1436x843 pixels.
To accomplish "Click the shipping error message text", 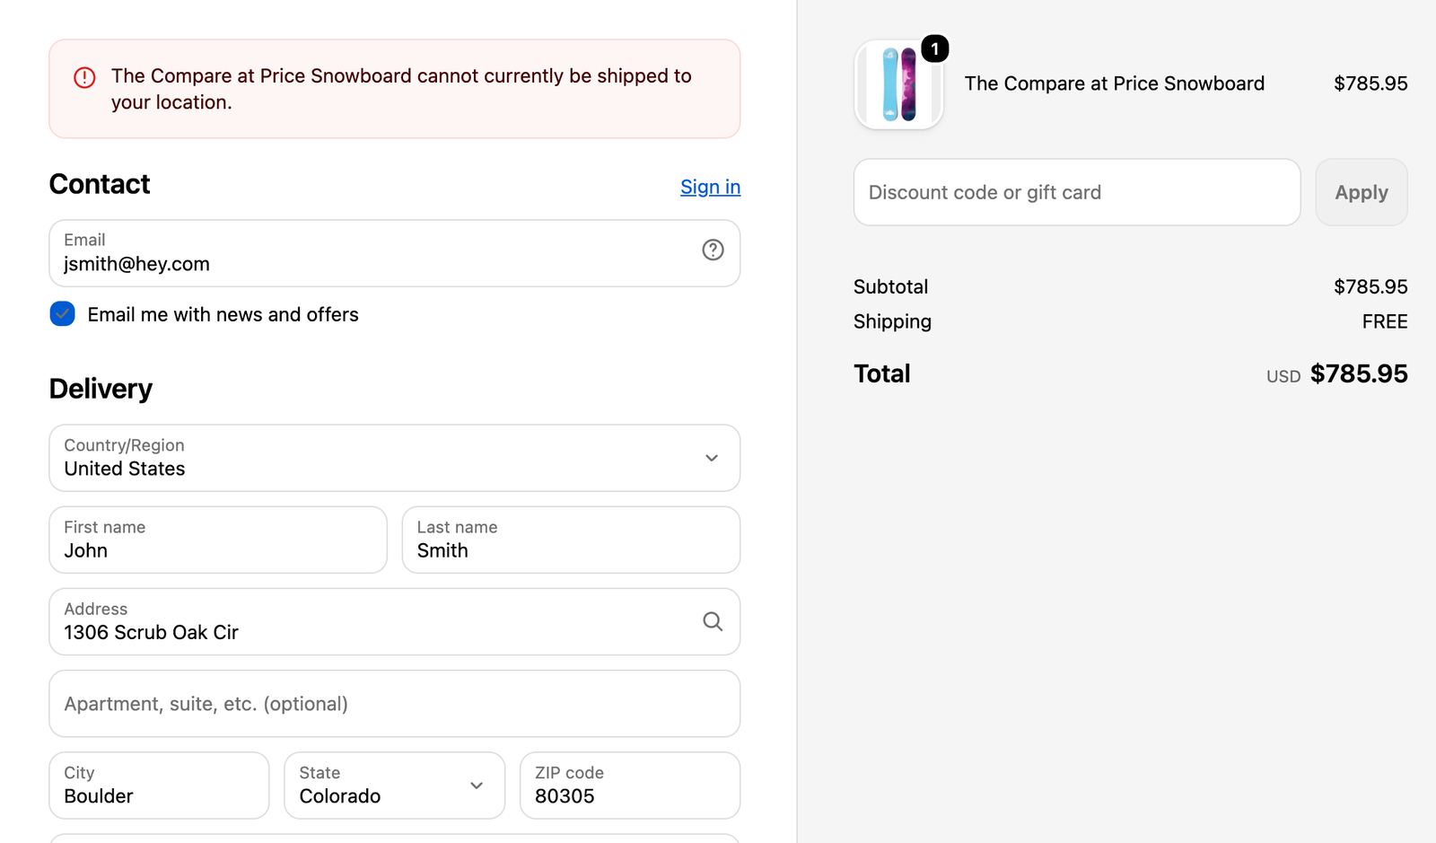I will [x=401, y=89].
